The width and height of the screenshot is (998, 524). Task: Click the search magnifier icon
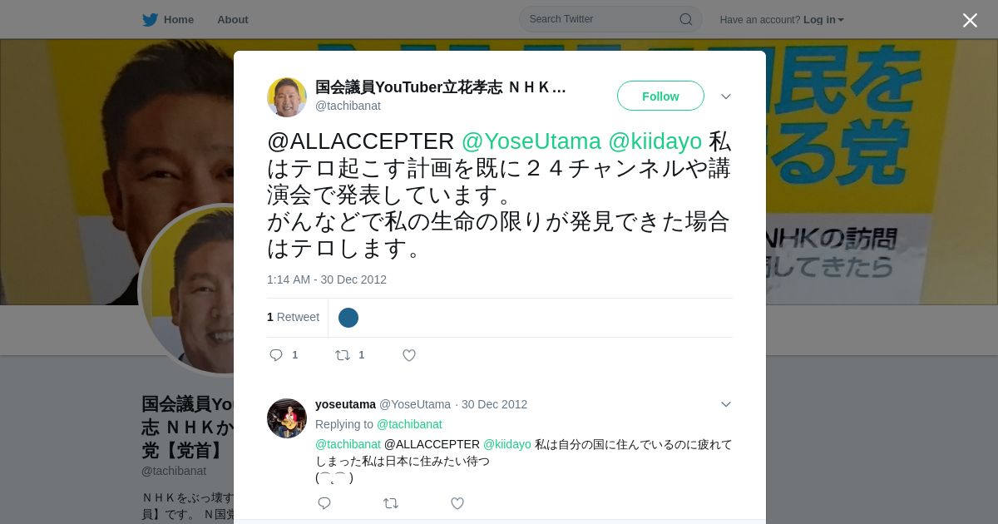pos(686,19)
